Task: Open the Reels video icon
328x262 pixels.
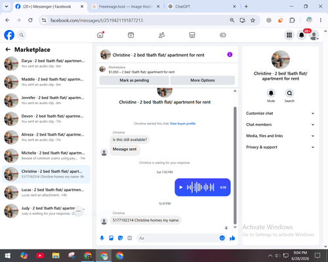Action: pos(131,35)
